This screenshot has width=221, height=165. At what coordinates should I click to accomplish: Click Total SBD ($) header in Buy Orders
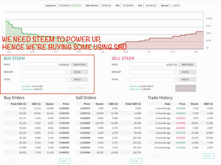pos(18,104)
